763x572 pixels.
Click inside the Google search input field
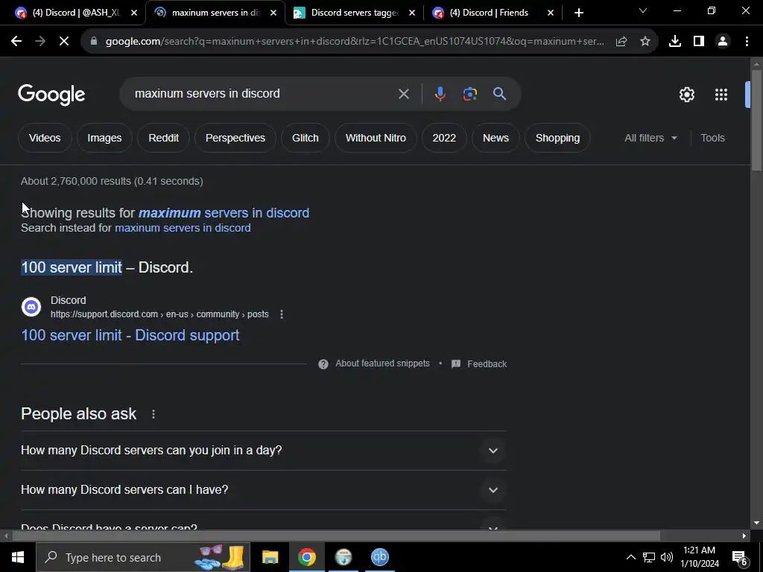tap(263, 93)
